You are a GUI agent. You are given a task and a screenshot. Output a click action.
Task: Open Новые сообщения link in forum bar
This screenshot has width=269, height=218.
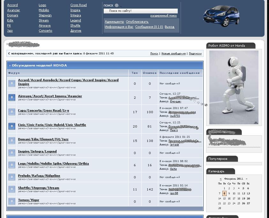point(174,54)
